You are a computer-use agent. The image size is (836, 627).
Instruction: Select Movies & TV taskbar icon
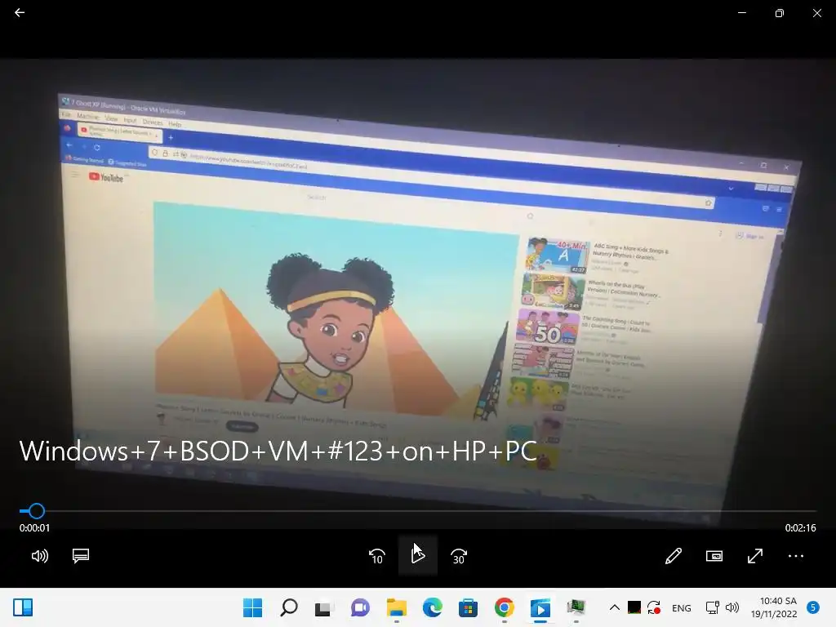tap(540, 607)
